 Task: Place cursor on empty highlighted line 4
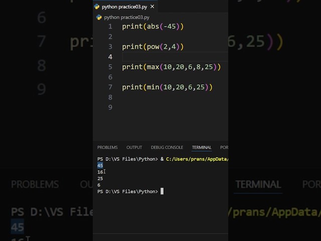[175, 57]
